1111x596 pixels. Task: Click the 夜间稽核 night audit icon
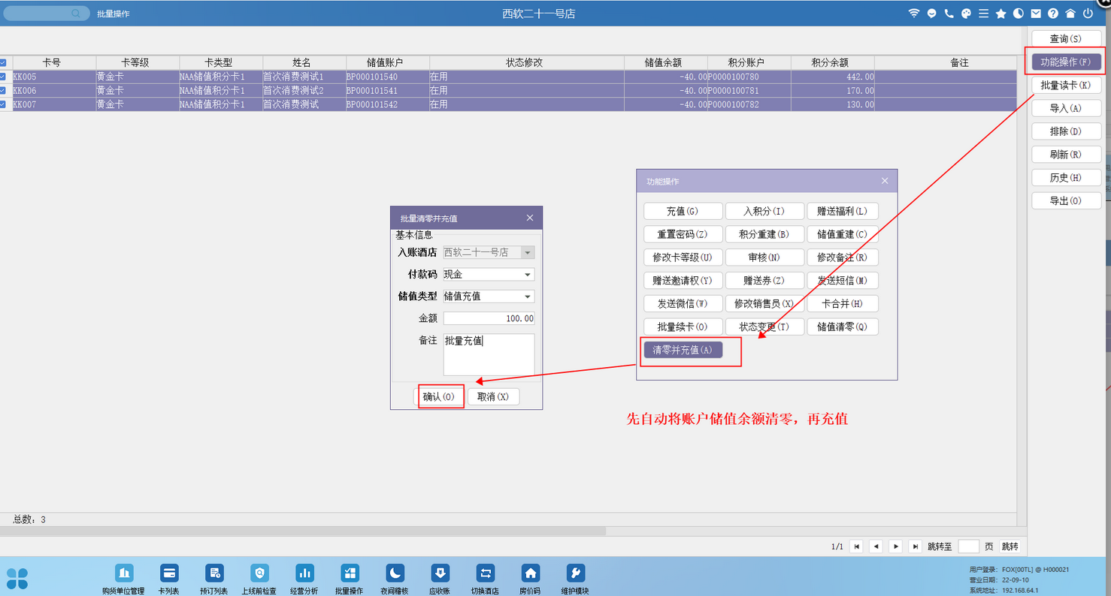[395, 573]
